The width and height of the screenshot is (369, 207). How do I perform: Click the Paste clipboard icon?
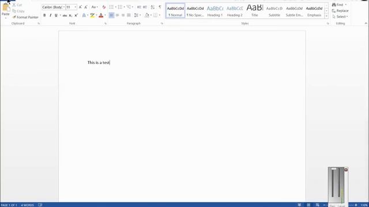(x=6, y=7)
